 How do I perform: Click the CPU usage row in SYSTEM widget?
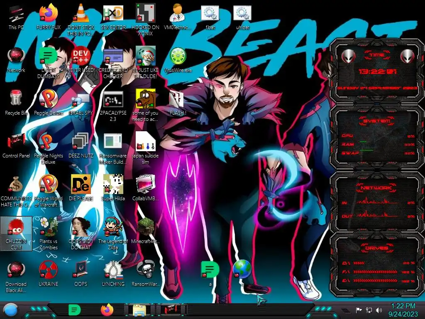tap(379, 136)
